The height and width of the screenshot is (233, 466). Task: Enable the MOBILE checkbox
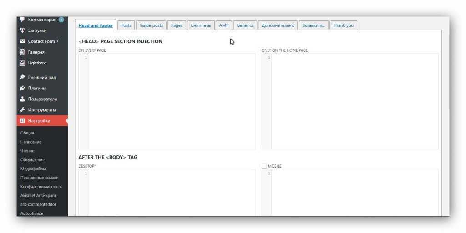[264, 166]
